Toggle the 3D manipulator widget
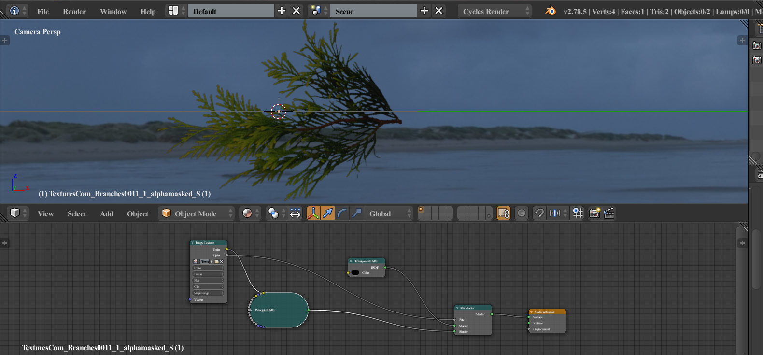The image size is (763, 355). click(313, 213)
